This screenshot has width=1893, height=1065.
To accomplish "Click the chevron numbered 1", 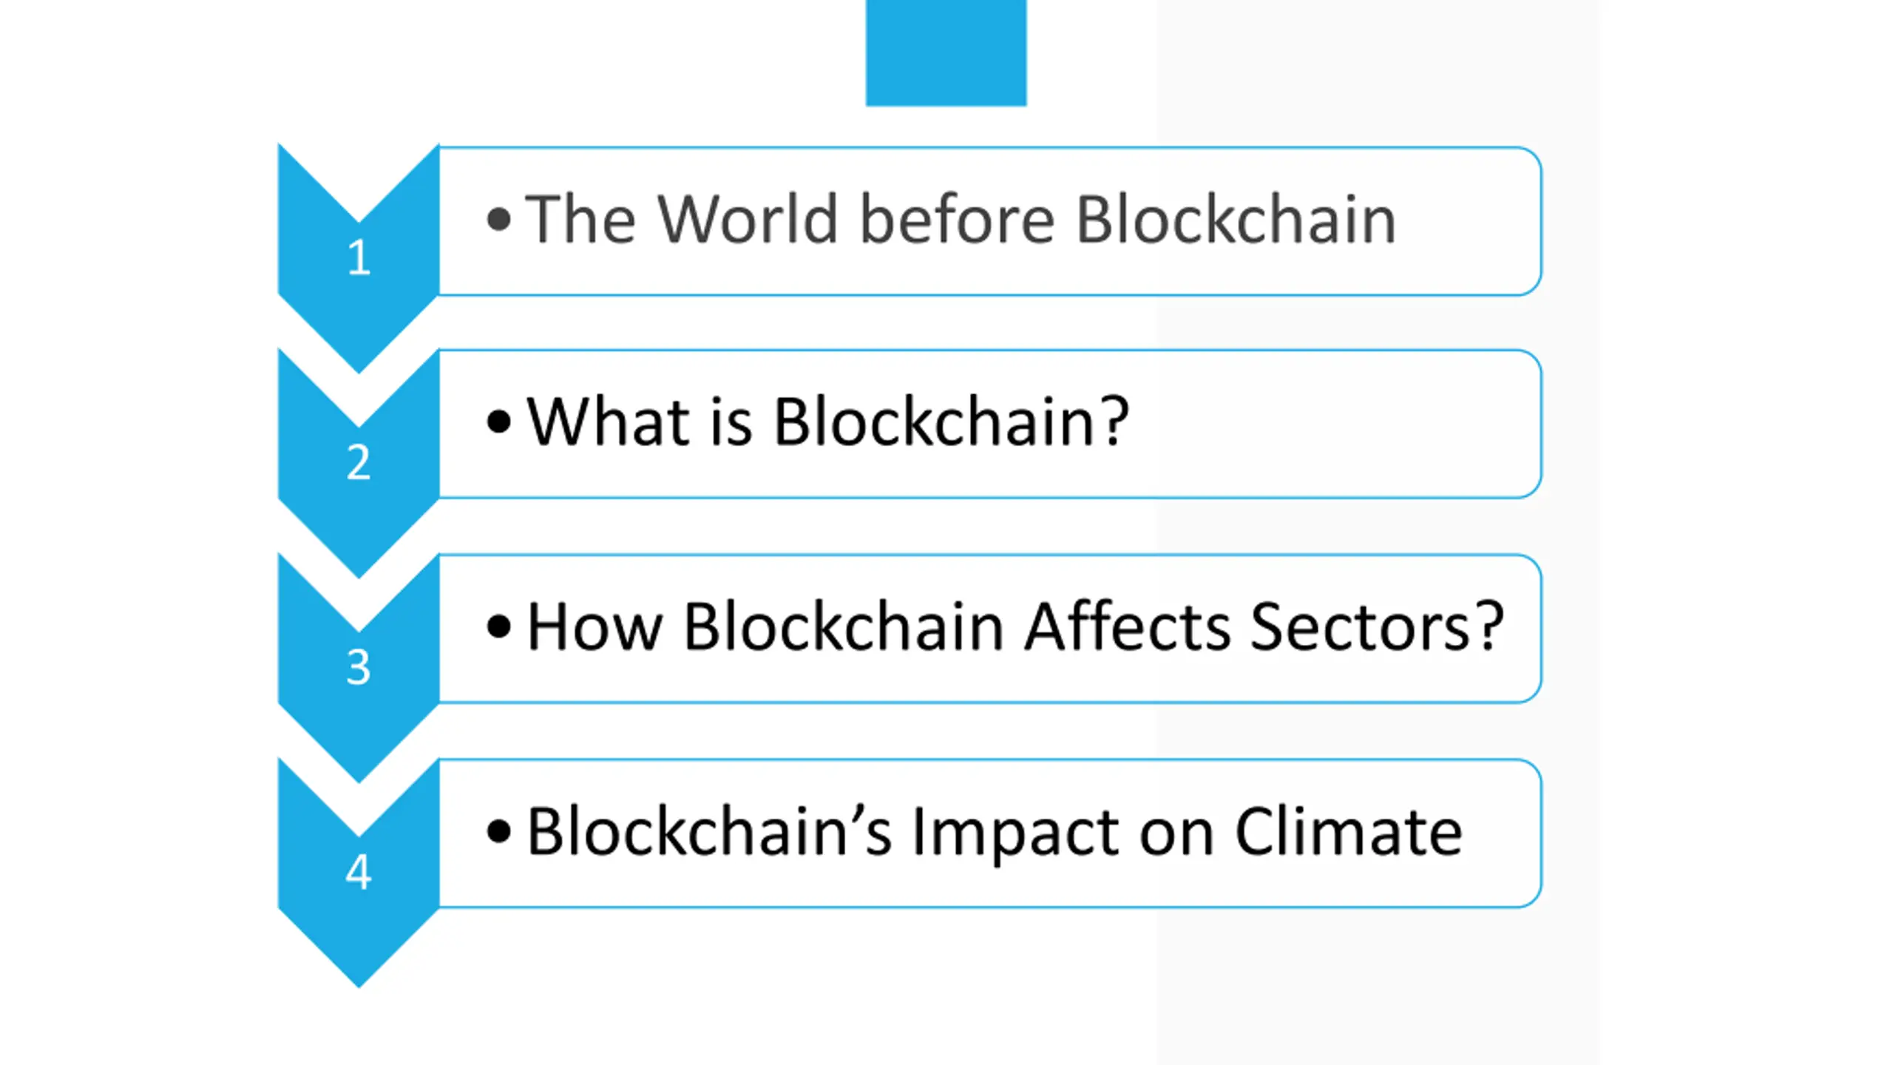I will coord(359,258).
